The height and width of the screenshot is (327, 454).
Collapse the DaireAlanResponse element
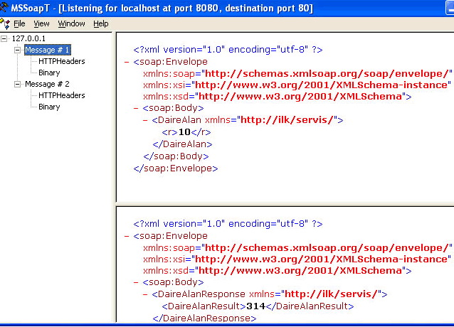point(146,294)
